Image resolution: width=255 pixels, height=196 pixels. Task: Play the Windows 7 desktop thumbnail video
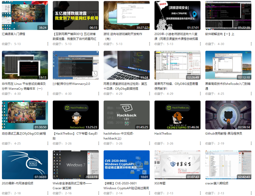click(x=76, y=165)
